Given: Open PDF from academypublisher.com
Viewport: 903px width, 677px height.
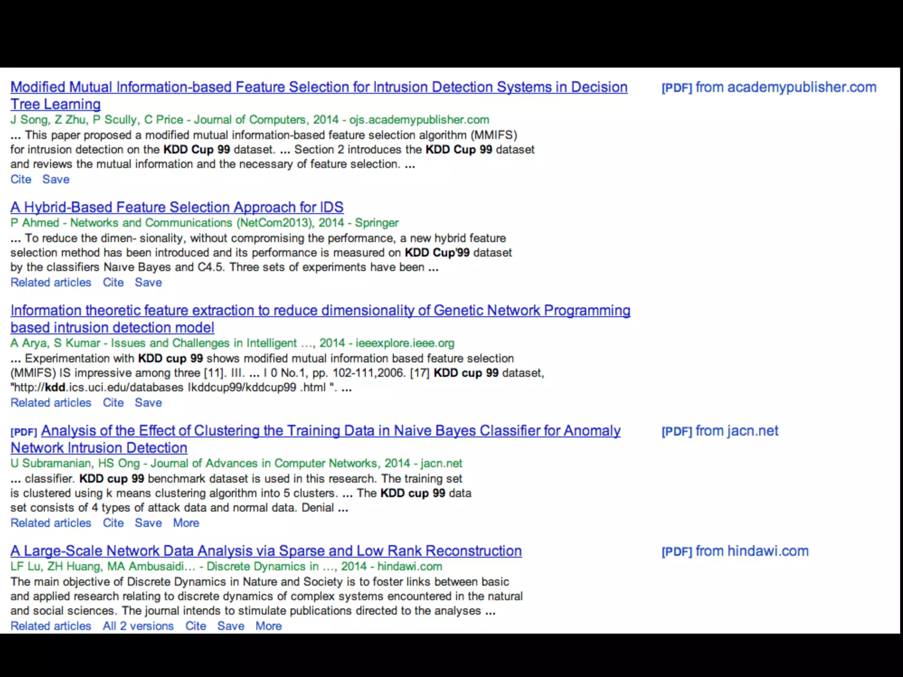Looking at the screenshot, I should tap(769, 87).
